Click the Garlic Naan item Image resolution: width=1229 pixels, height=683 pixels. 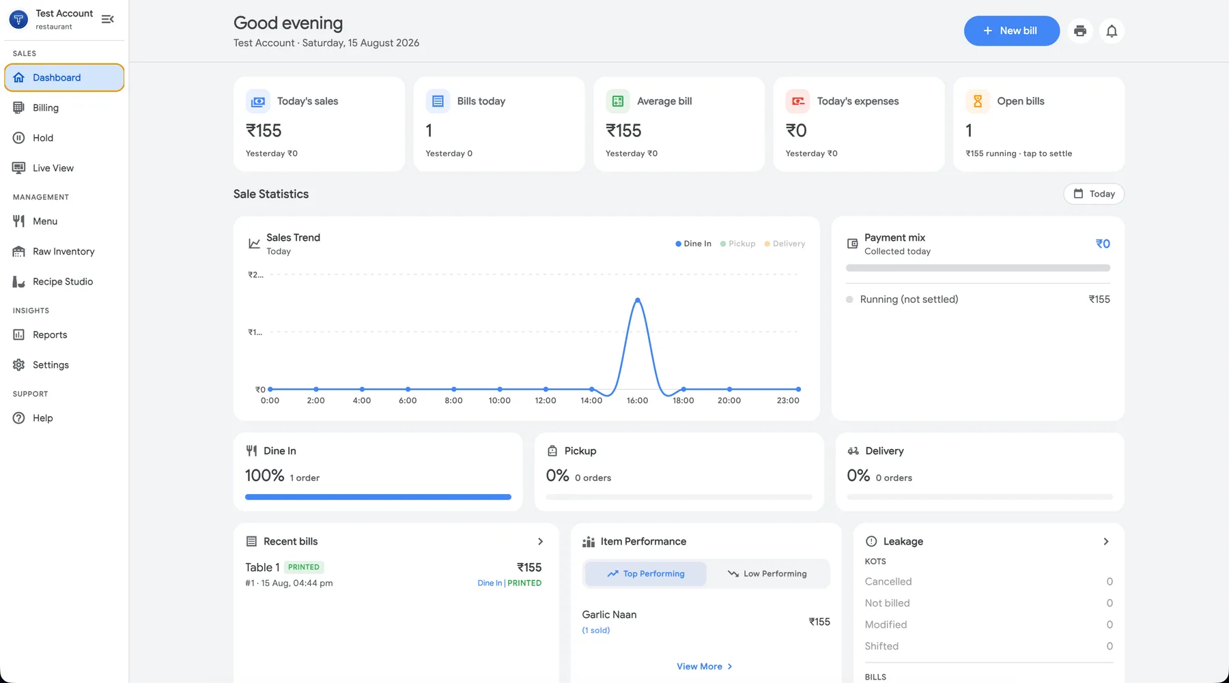[x=706, y=622]
